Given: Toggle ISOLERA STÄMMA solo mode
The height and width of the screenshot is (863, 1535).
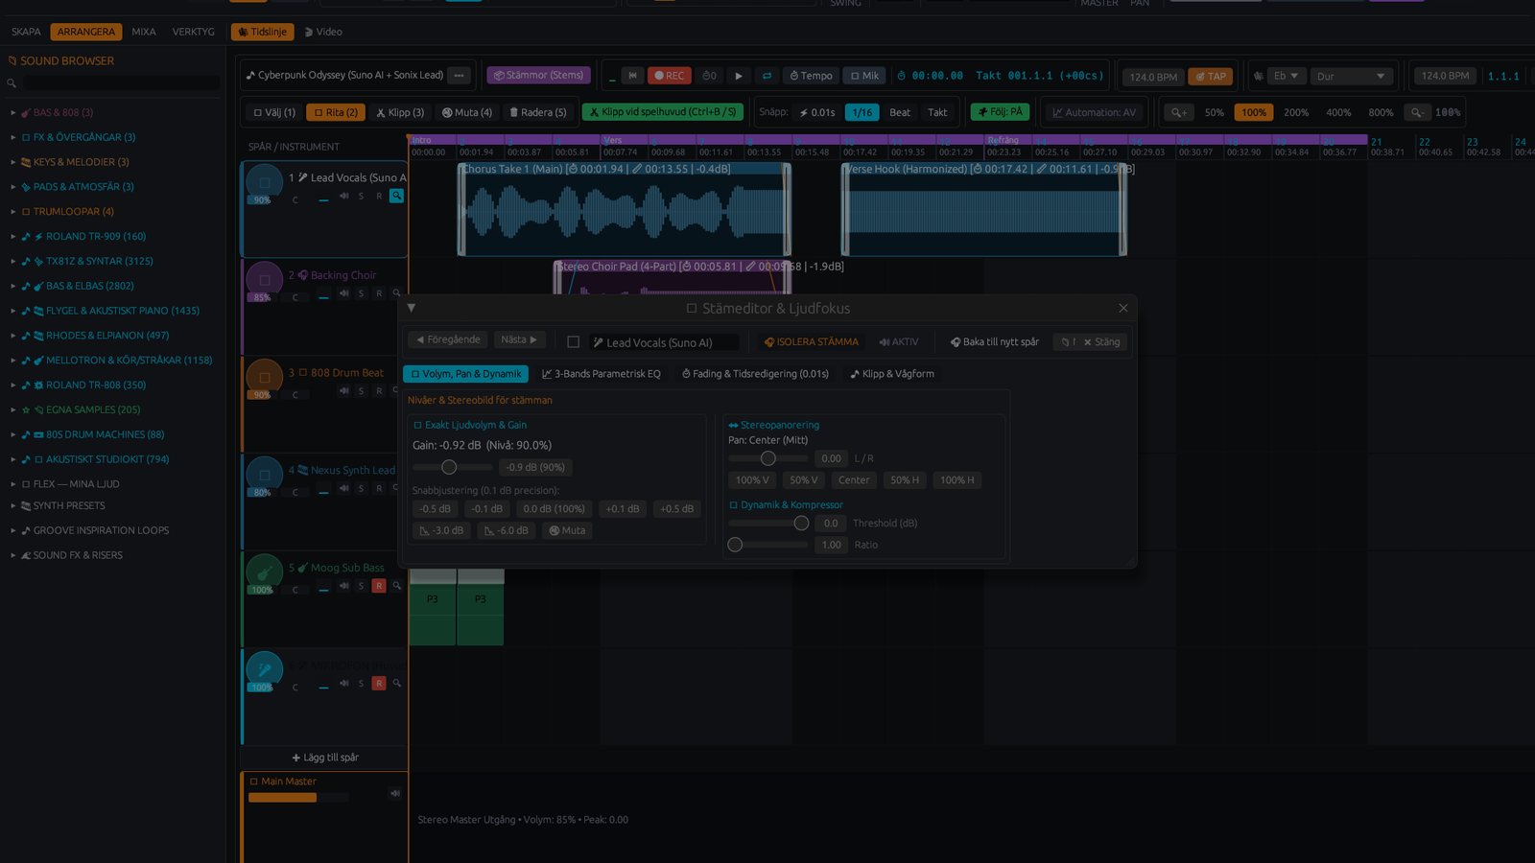Looking at the screenshot, I should coord(811,341).
